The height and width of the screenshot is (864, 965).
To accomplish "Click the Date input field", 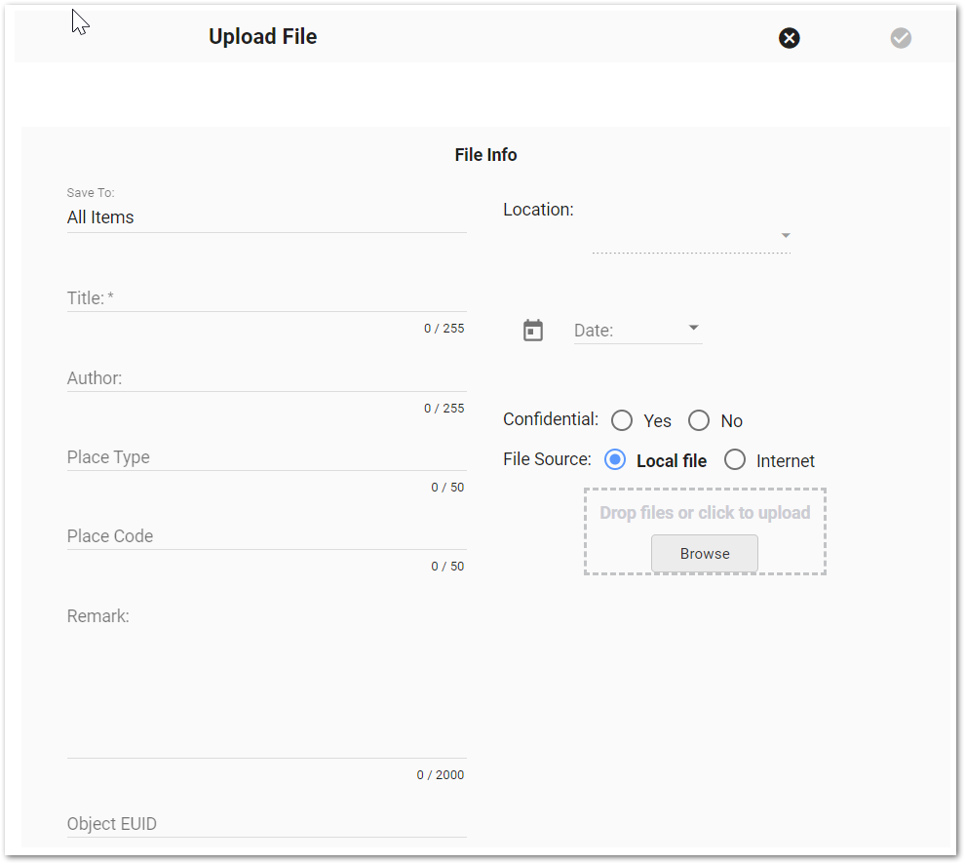I will coord(626,331).
